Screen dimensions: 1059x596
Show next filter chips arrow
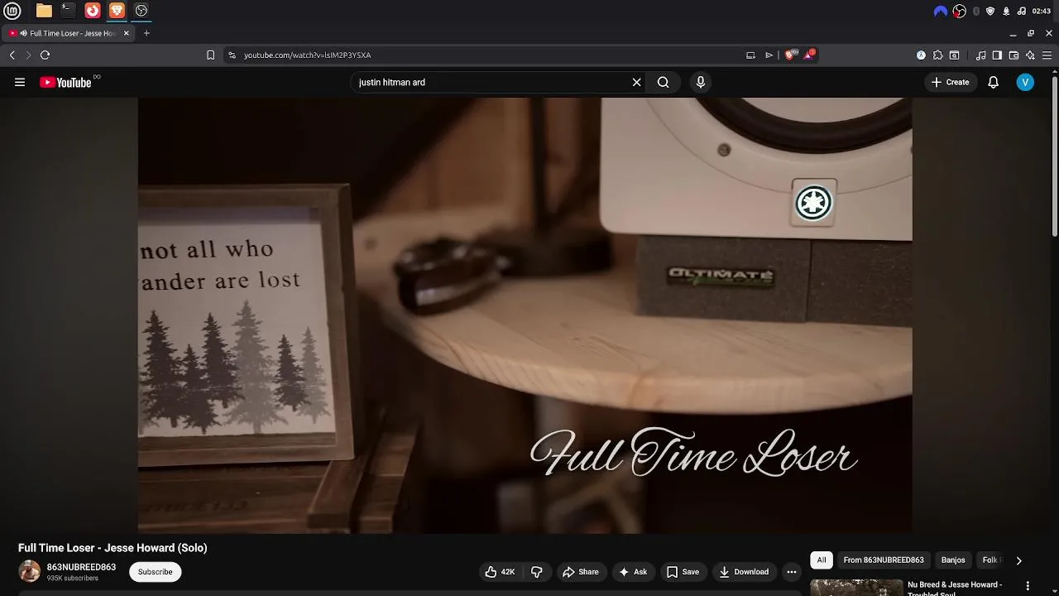click(x=1018, y=560)
